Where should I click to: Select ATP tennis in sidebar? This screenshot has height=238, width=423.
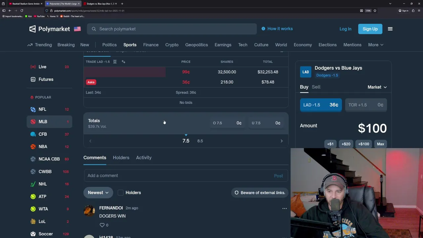(49, 196)
